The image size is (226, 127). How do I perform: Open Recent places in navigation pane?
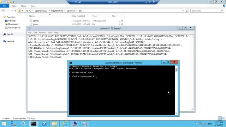(x=14, y=28)
